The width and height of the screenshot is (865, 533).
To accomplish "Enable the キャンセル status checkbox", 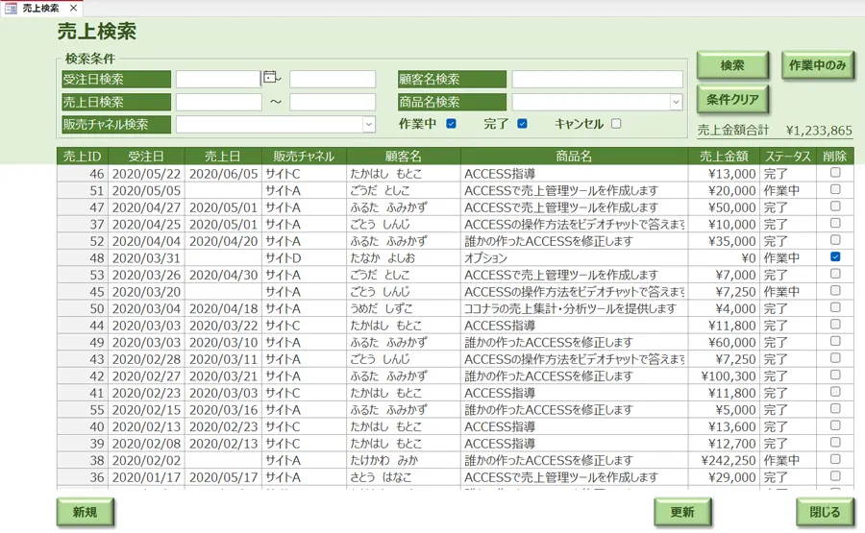I will 616,124.
